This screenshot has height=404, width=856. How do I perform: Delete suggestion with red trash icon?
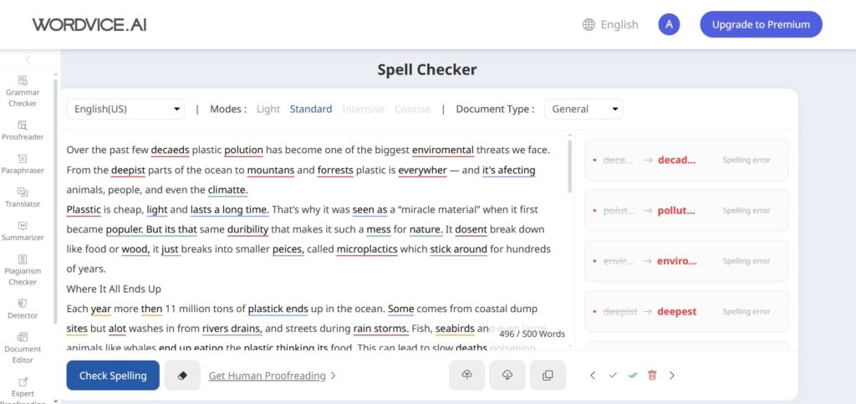pos(652,375)
